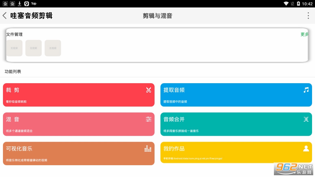This screenshot has width=315, height=177.
Task: Tap the 10:42 clock in status bar
Action: [307, 4]
